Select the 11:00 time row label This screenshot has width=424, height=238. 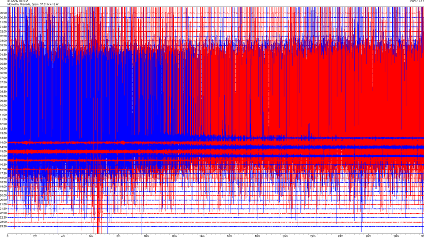pos(3,115)
